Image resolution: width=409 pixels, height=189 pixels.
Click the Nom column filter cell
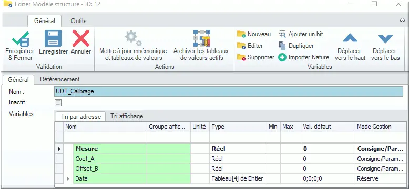105,137
